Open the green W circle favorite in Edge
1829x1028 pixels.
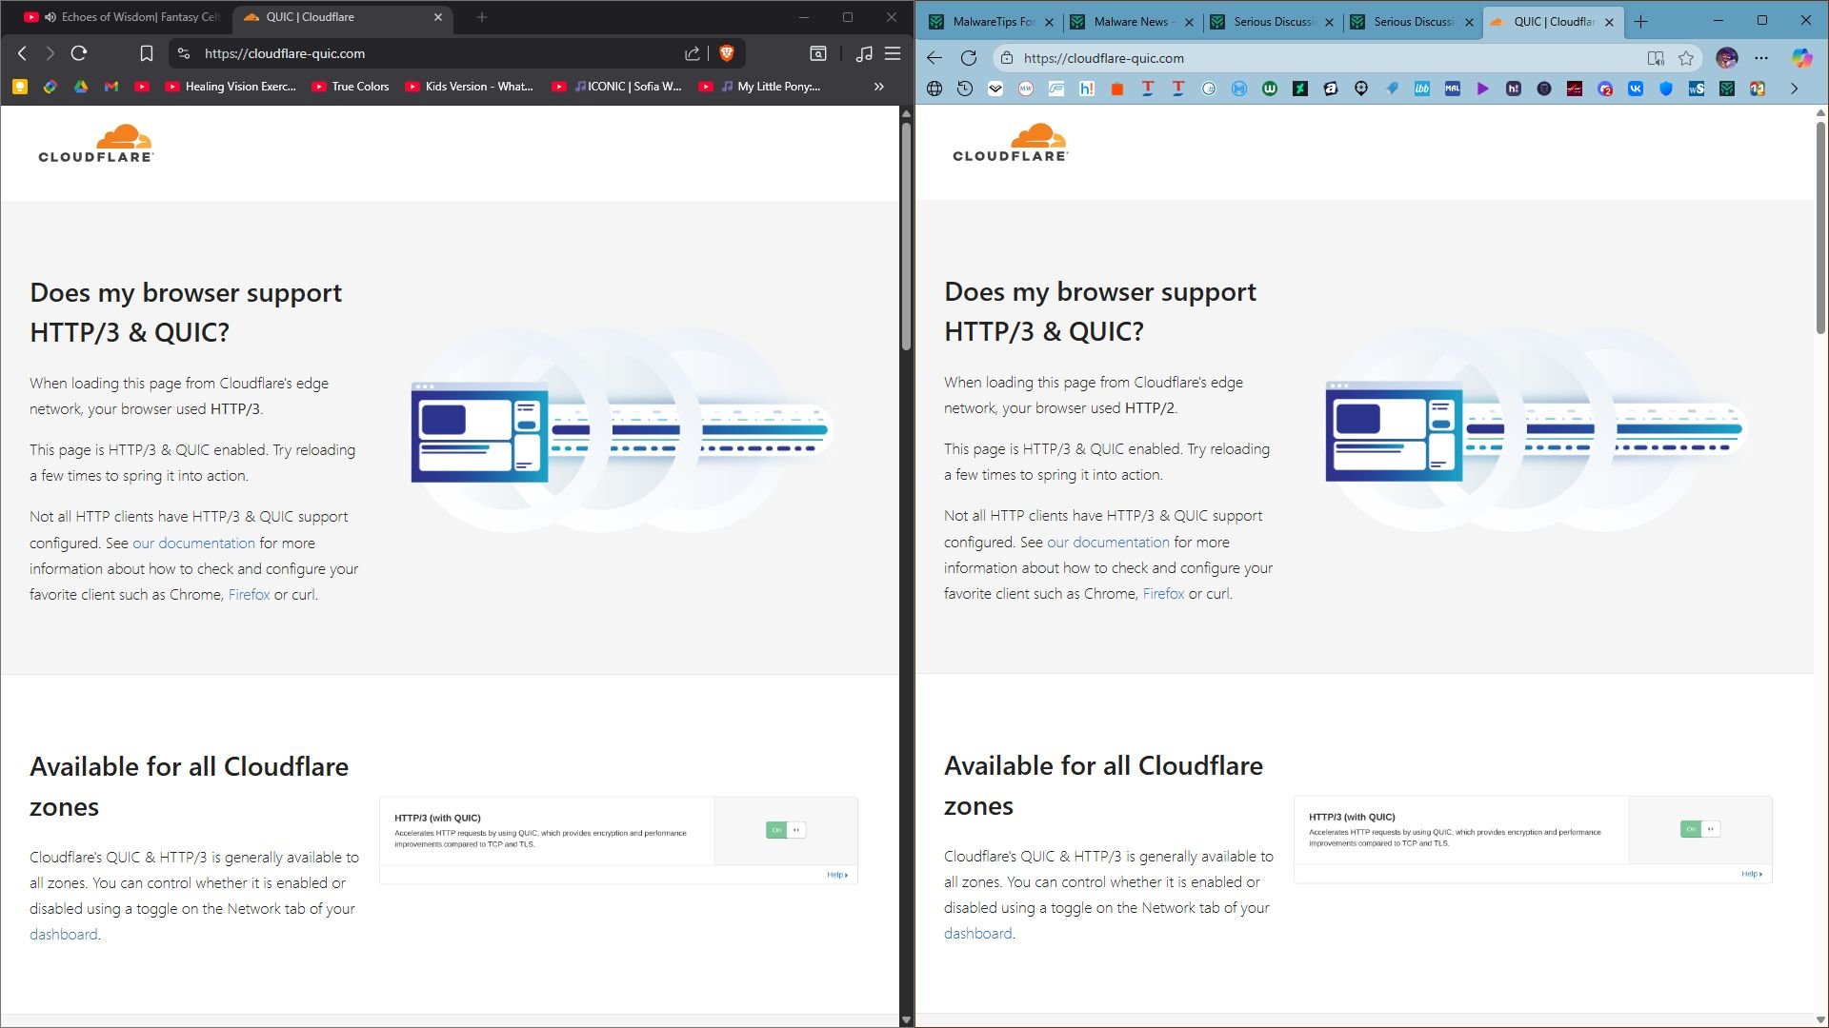(x=1270, y=89)
